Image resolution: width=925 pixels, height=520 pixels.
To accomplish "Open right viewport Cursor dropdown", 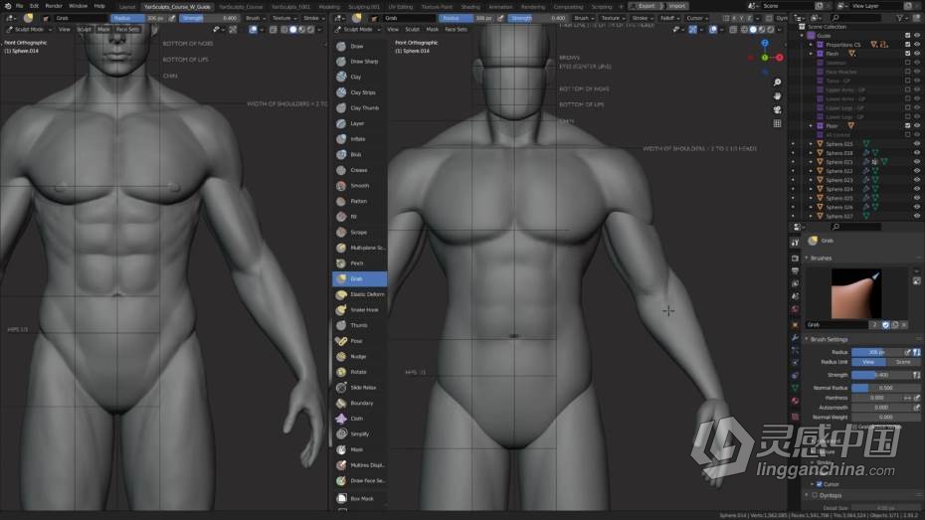I will pyautogui.click(x=697, y=18).
